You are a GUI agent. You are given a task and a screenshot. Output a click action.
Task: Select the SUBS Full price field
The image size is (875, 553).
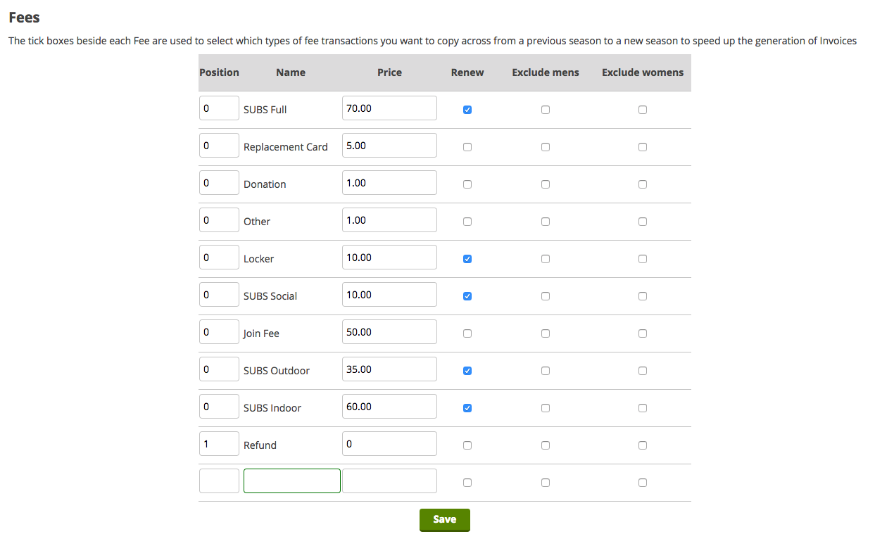[389, 108]
